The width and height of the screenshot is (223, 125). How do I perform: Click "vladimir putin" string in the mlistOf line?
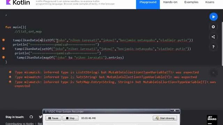click(174, 40)
